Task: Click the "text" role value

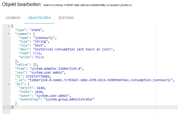Action: click(39, 45)
